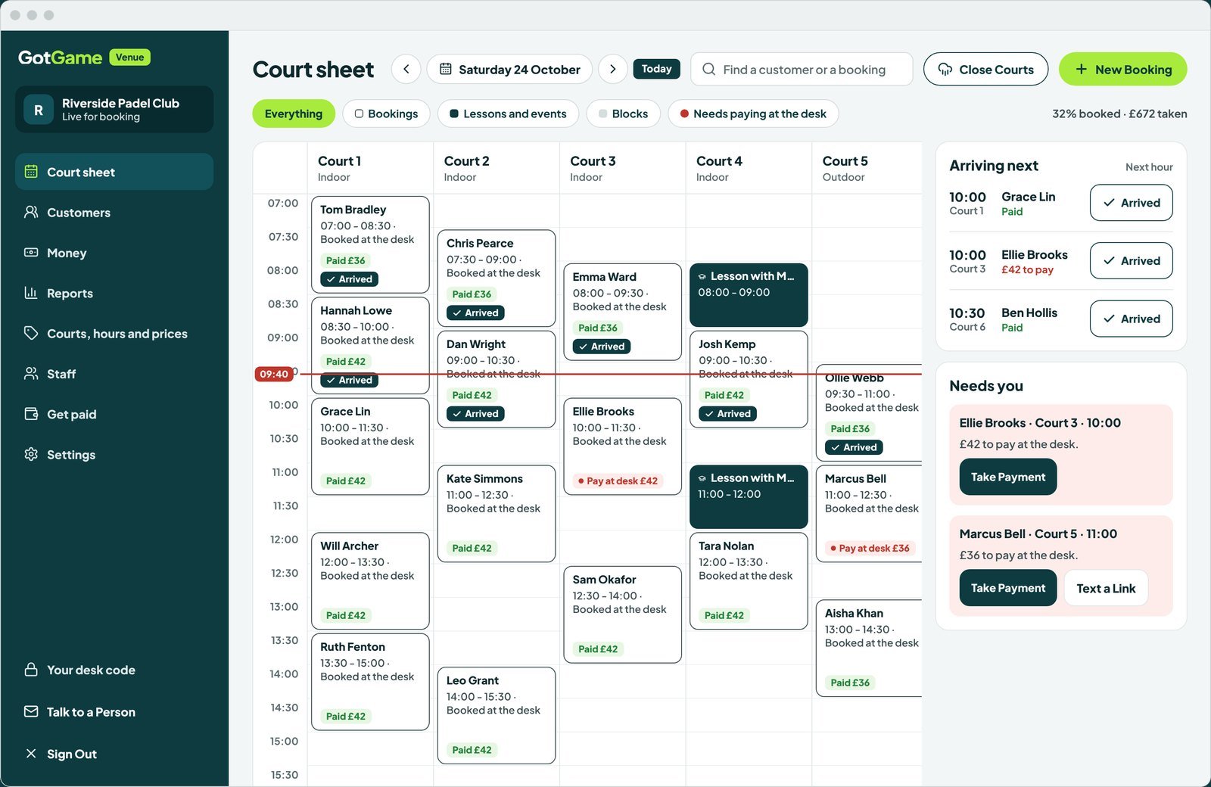1211x787 pixels.
Task: Click the padlock icon for Your desk code
Action: tap(31, 670)
